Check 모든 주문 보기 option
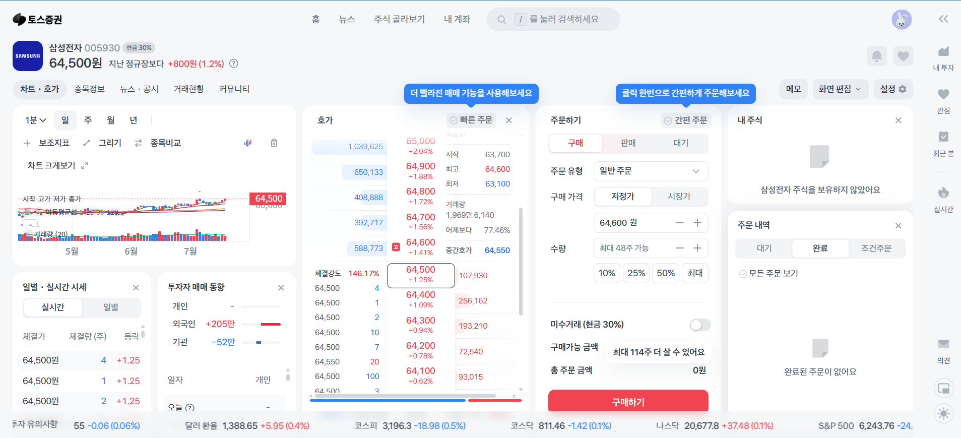 pyautogui.click(x=768, y=274)
